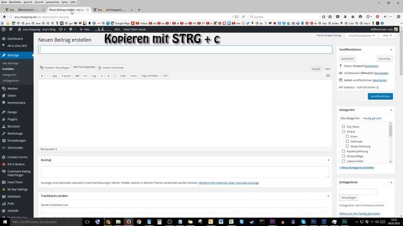Open the Bearbeiten menu
The image size is (403, 226).
15,2
